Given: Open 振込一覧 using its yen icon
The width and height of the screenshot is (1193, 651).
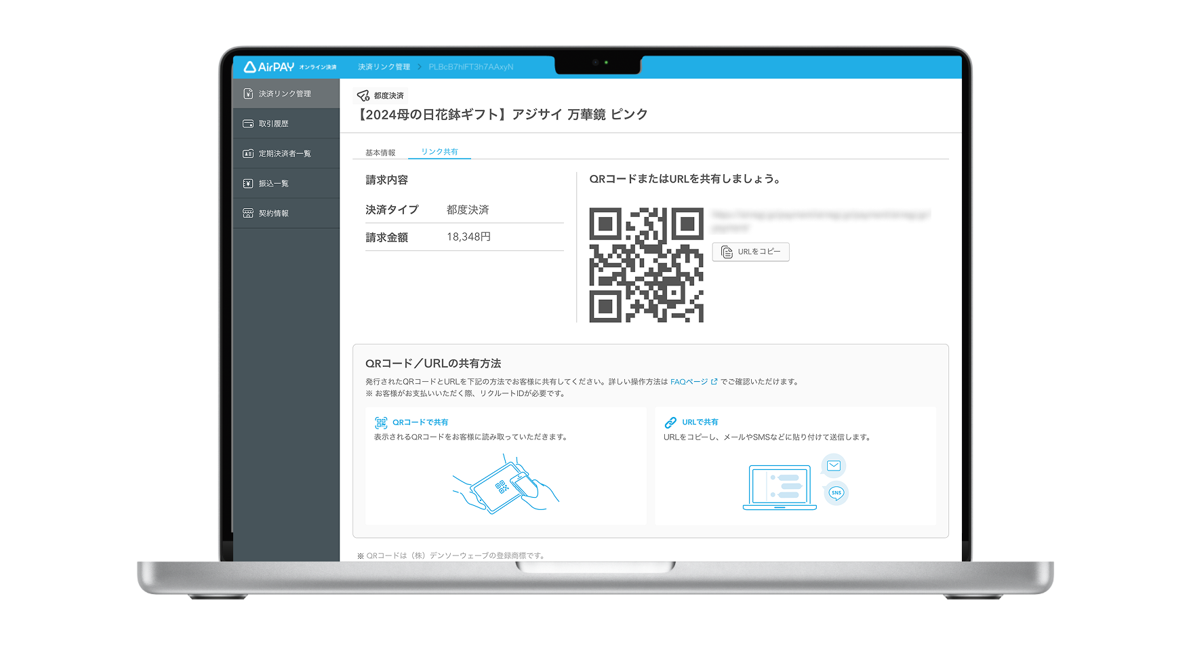Looking at the screenshot, I should click(x=248, y=183).
